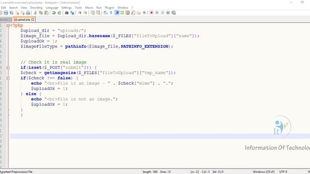Click the highlighted current line in the editor
The width and height of the screenshot is (310, 174).
[x=160, y=136]
